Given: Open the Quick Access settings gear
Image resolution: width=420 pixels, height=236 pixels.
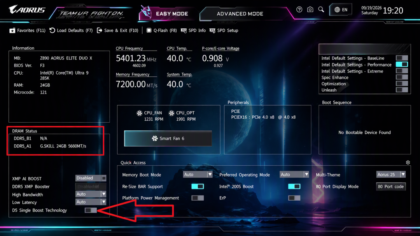Looking at the screenshot, I should 408,163.
